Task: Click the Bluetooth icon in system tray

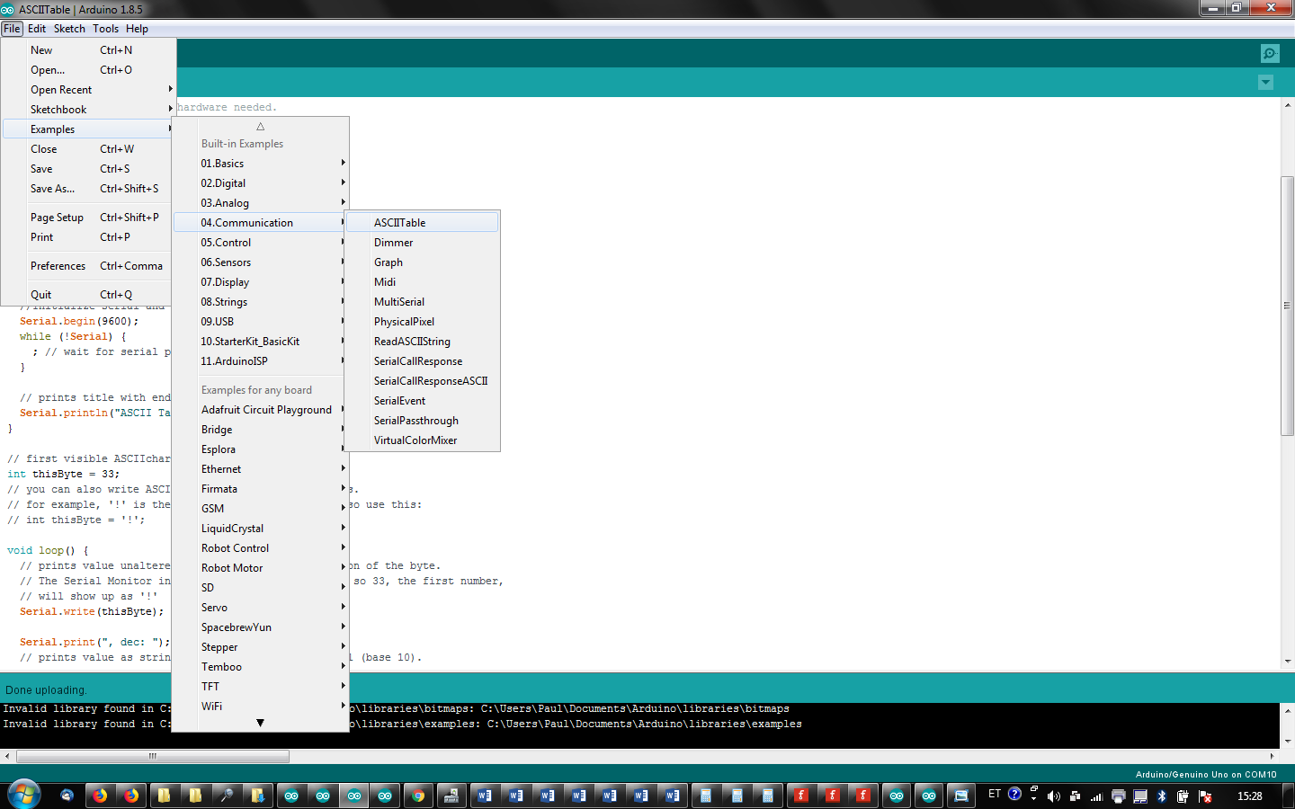Action: pos(1161,796)
